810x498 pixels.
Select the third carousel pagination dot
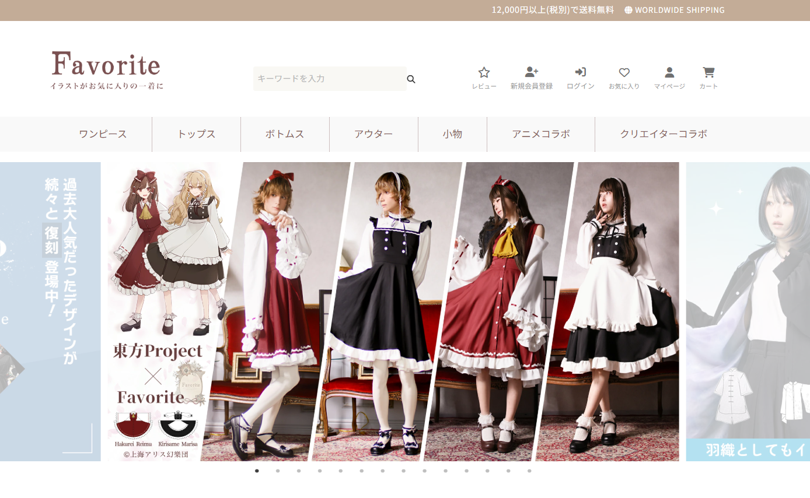(299, 471)
